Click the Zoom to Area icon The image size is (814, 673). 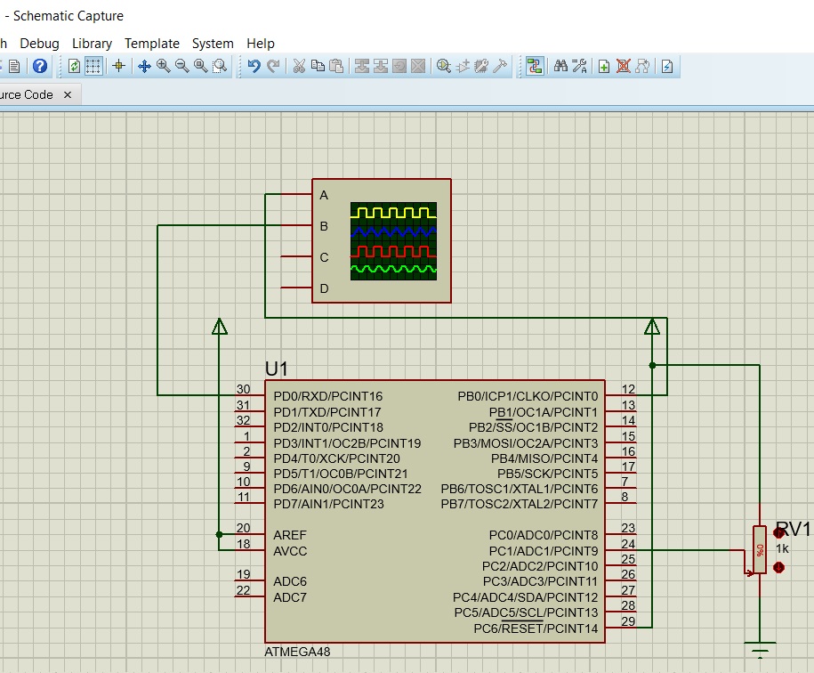(220, 66)
